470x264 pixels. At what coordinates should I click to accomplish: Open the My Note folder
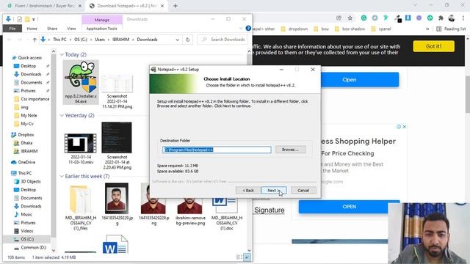(29, 115)
